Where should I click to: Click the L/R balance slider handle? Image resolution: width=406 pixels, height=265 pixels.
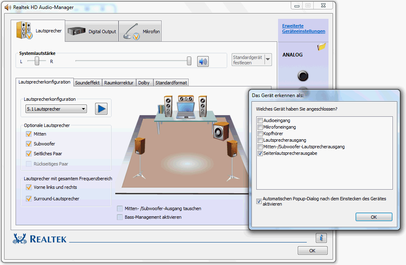click(37, 61)
